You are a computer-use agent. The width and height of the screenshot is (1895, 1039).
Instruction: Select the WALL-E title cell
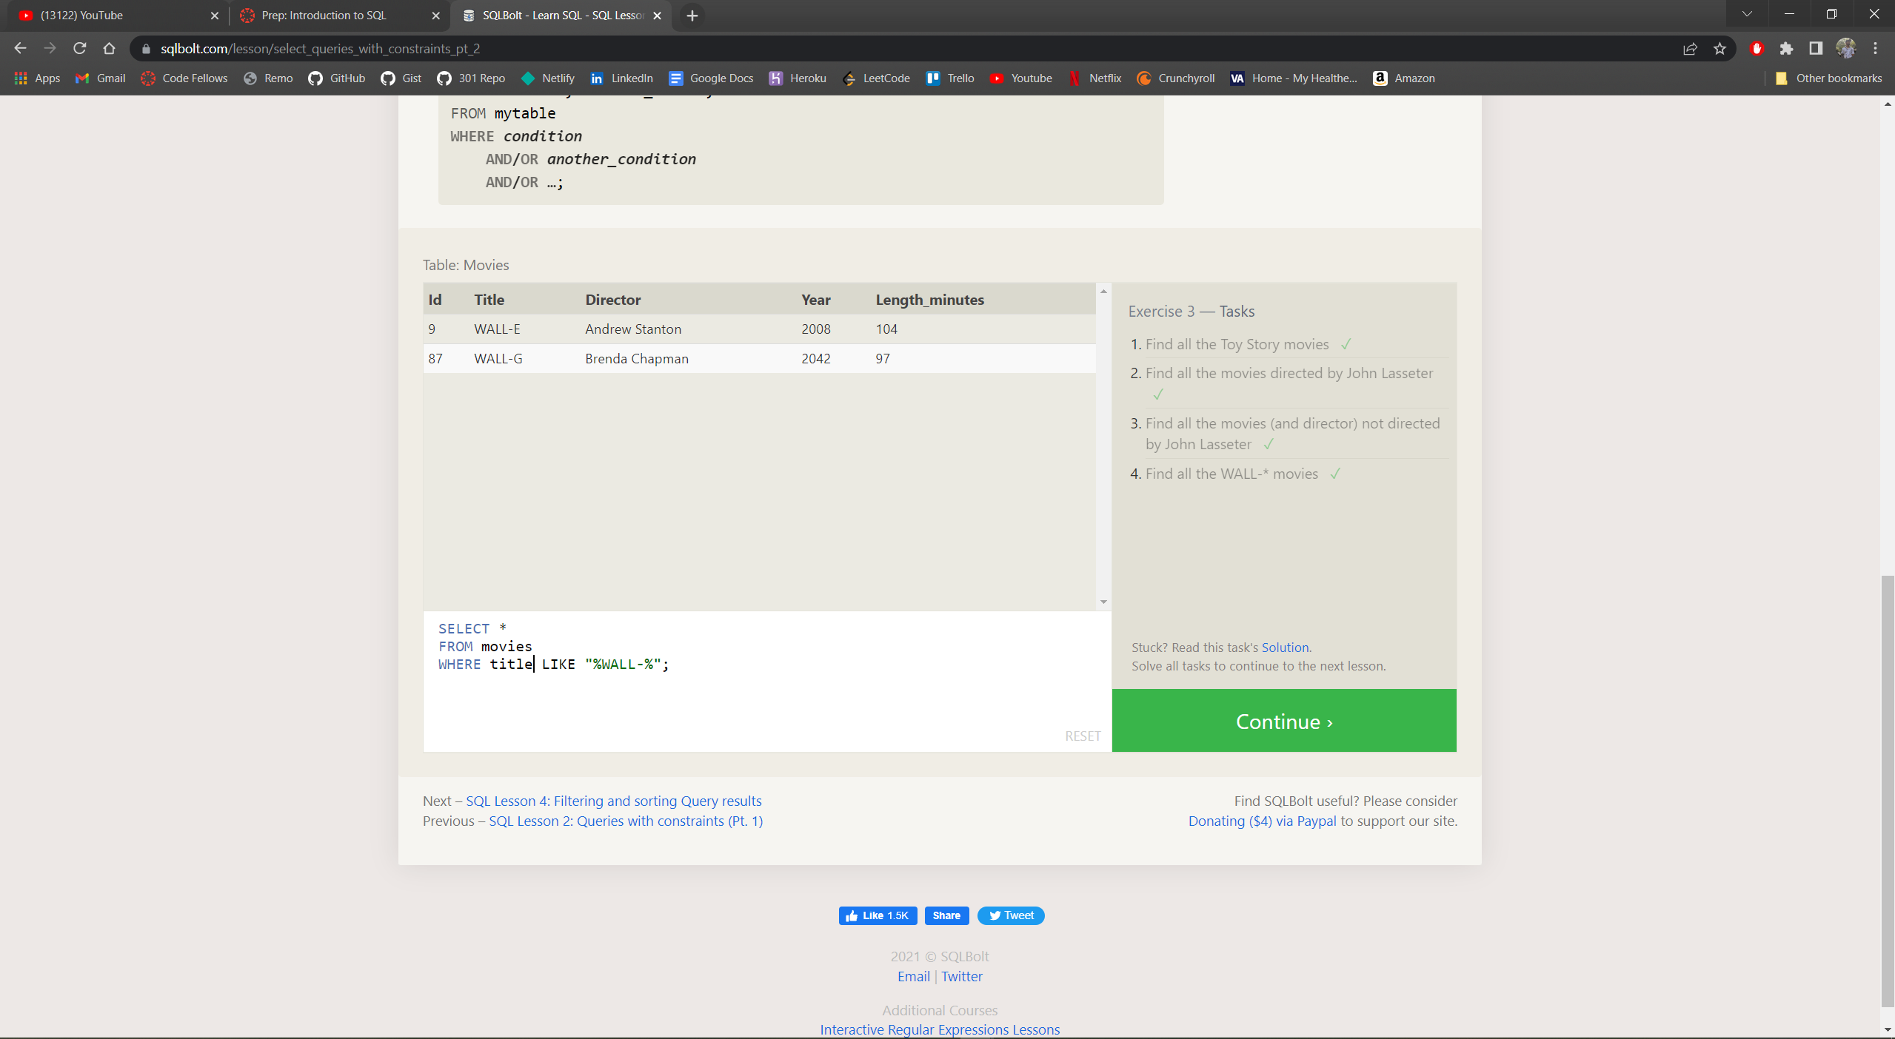497,329
